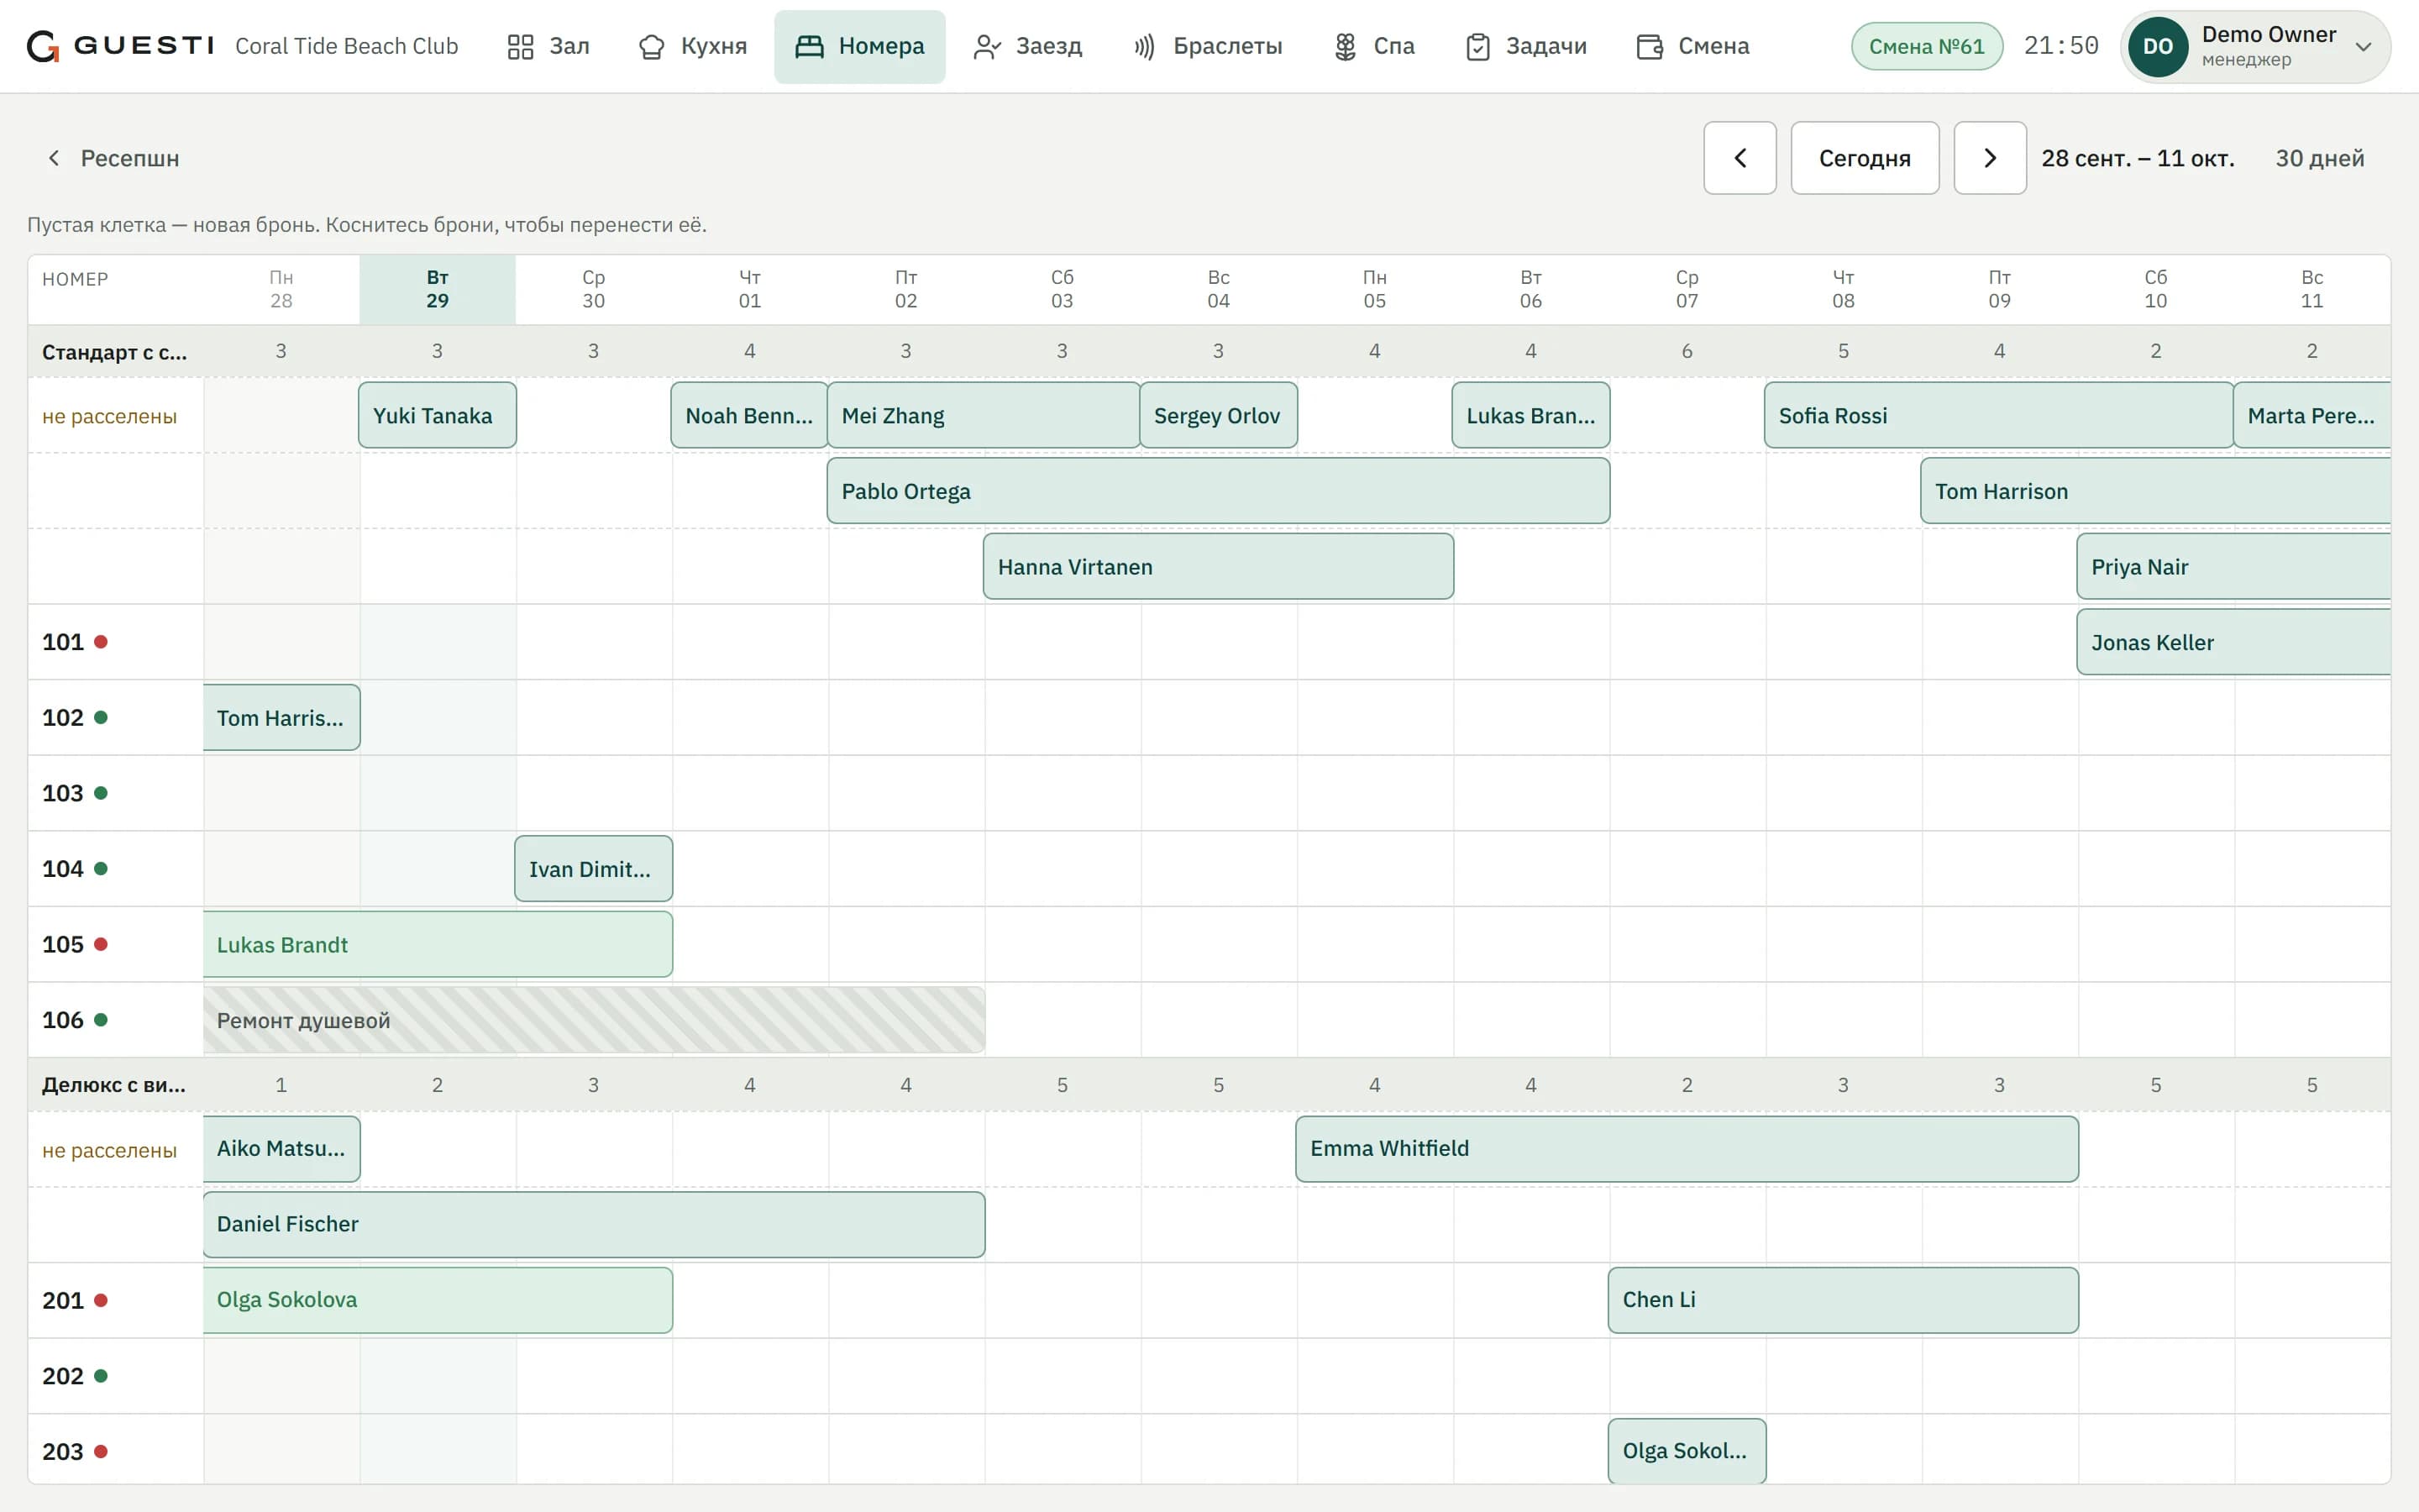Jump to Сегодня
The image size is (2419, 1512).
(1865, 158)
